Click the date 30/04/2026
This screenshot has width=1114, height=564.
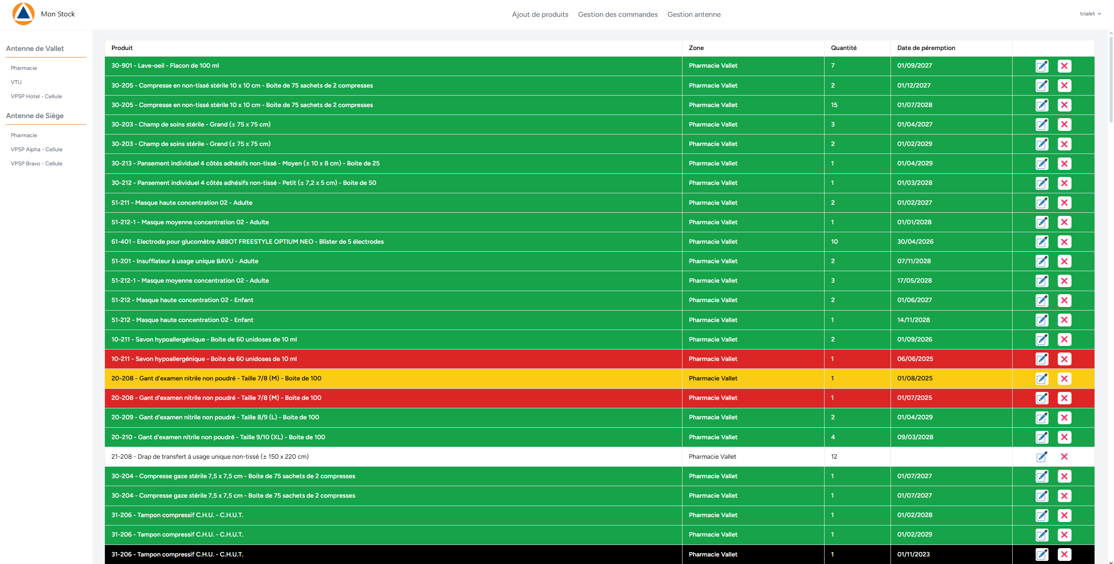(x=915, y=242)
